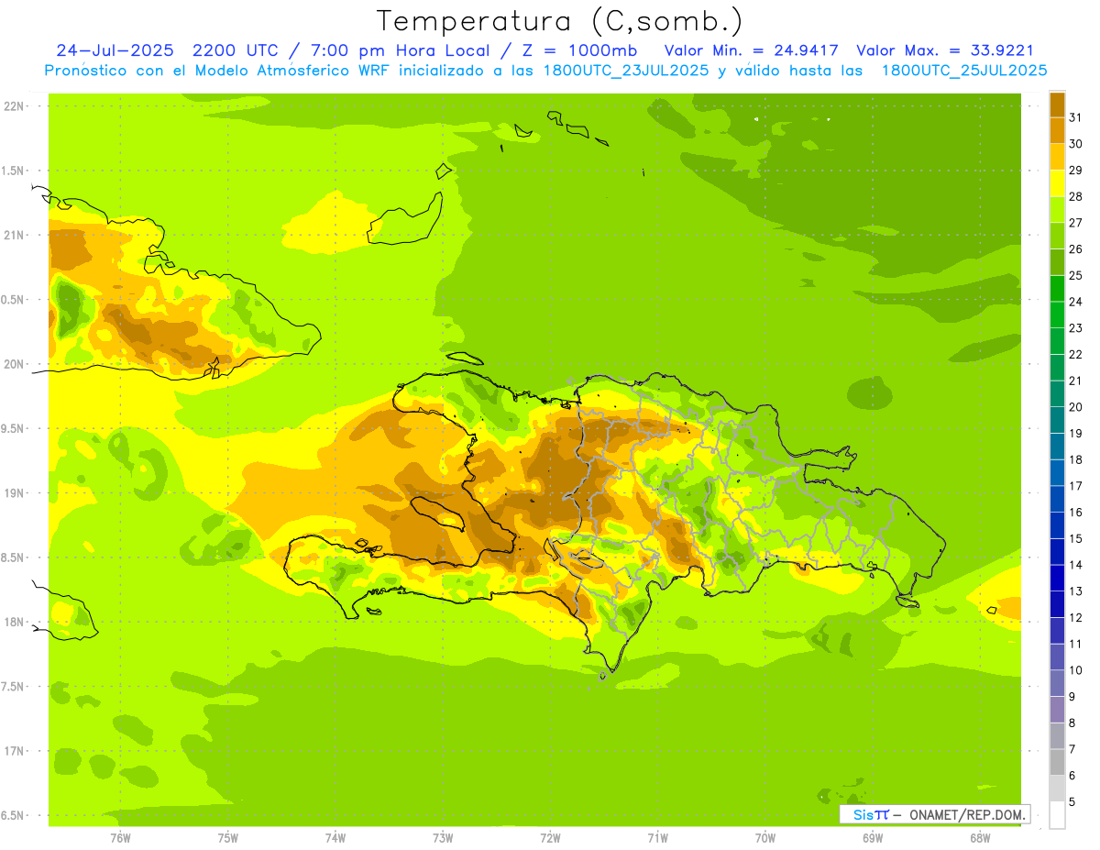Click the dark orange swatch above legend 31
The width and height of the screenshot is (1100, 850).
coord(1057,105)
